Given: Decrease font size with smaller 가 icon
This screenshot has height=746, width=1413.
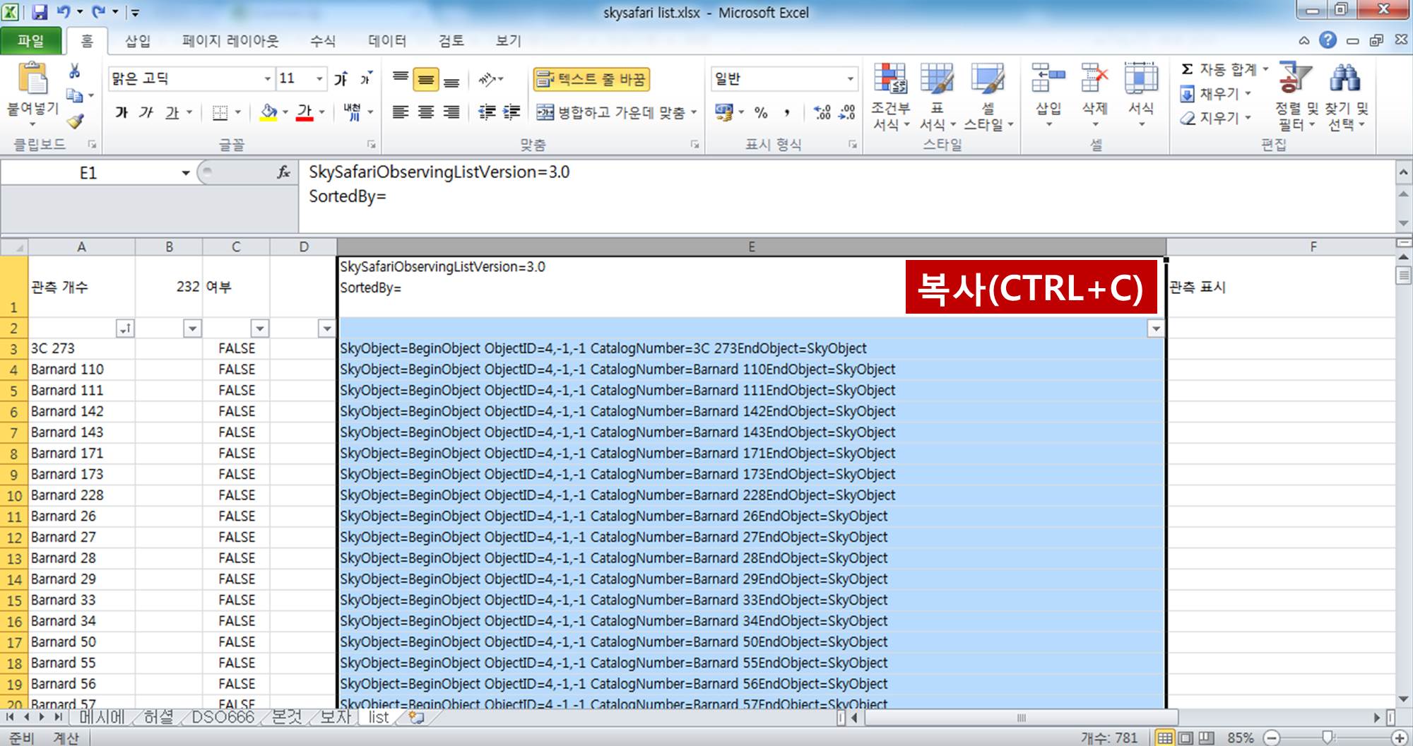Looking at the screenshot, I should (x=366, y=78).
